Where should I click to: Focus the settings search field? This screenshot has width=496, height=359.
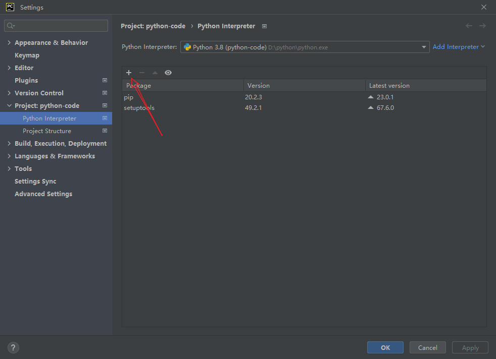pos(56,26)
